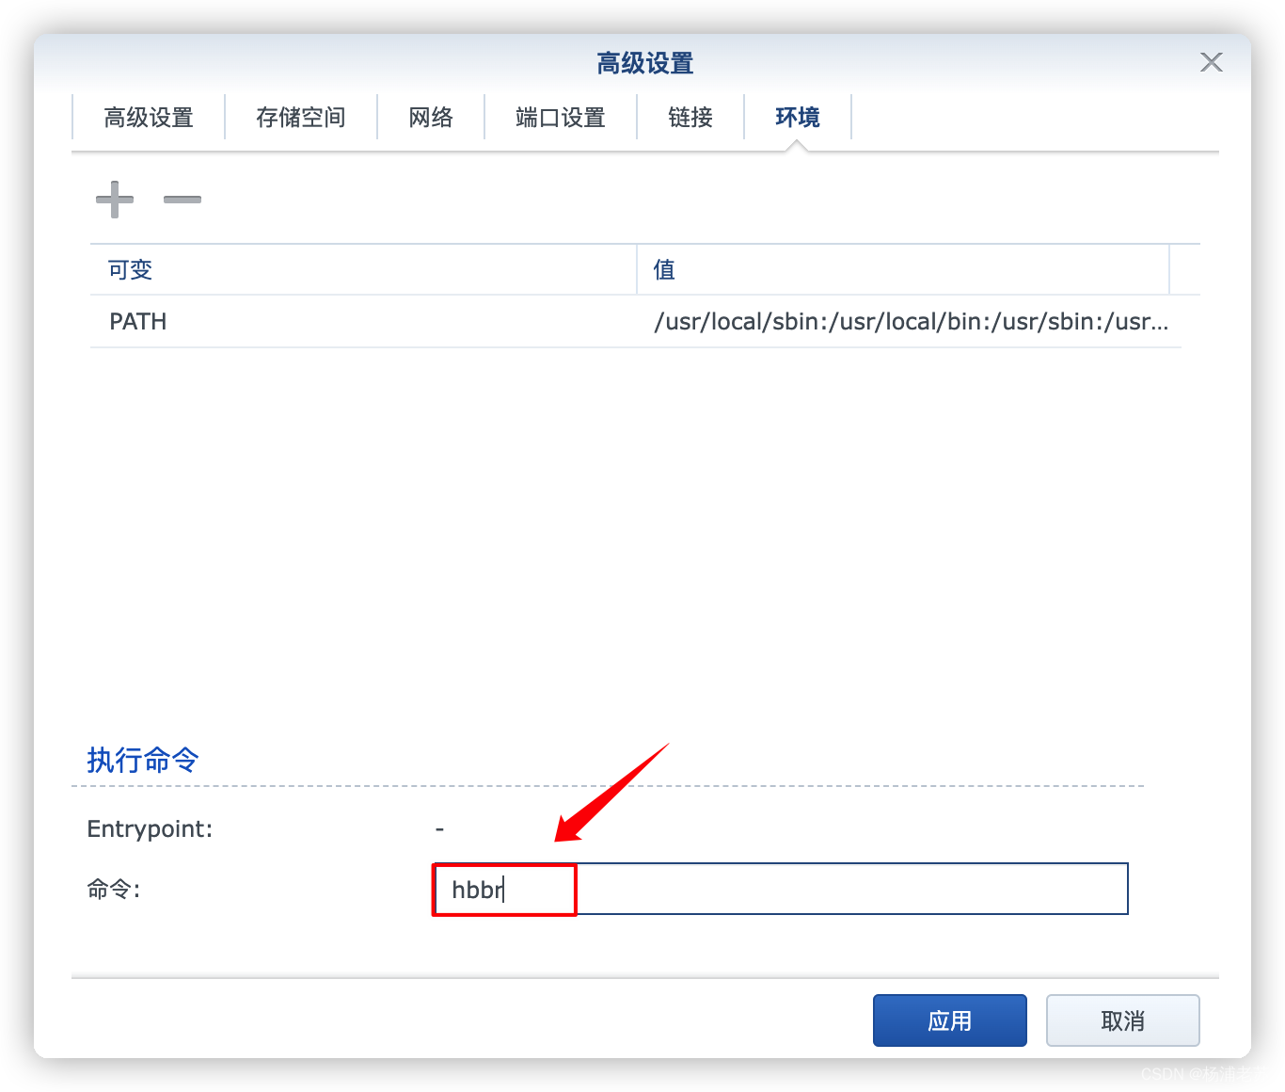Open the 端口设置 tab
The height and width of the screenshot is (1092, 1285).
click(560, 117)
